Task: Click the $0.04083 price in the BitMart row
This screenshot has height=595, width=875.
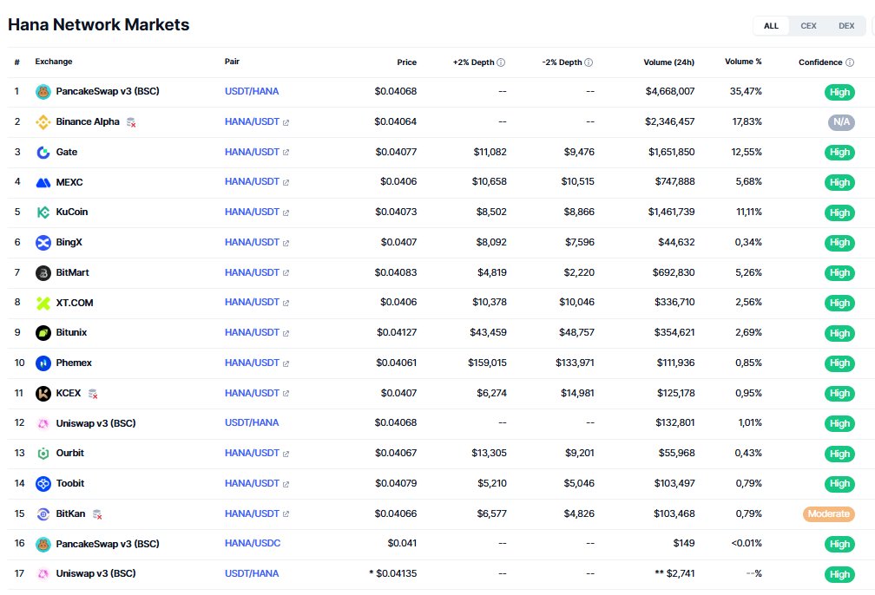Action: (396, 272)
